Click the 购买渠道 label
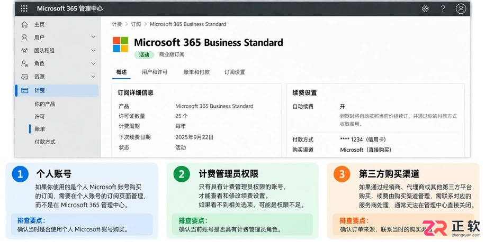 303,150
